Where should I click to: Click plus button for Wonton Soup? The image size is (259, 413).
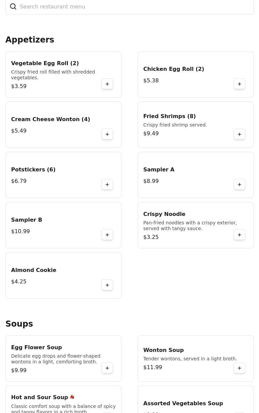[239, 368]
